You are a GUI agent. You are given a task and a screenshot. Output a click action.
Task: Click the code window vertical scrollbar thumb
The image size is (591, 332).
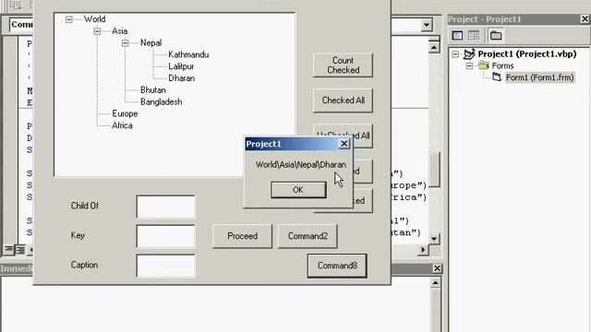coord(435,170)
